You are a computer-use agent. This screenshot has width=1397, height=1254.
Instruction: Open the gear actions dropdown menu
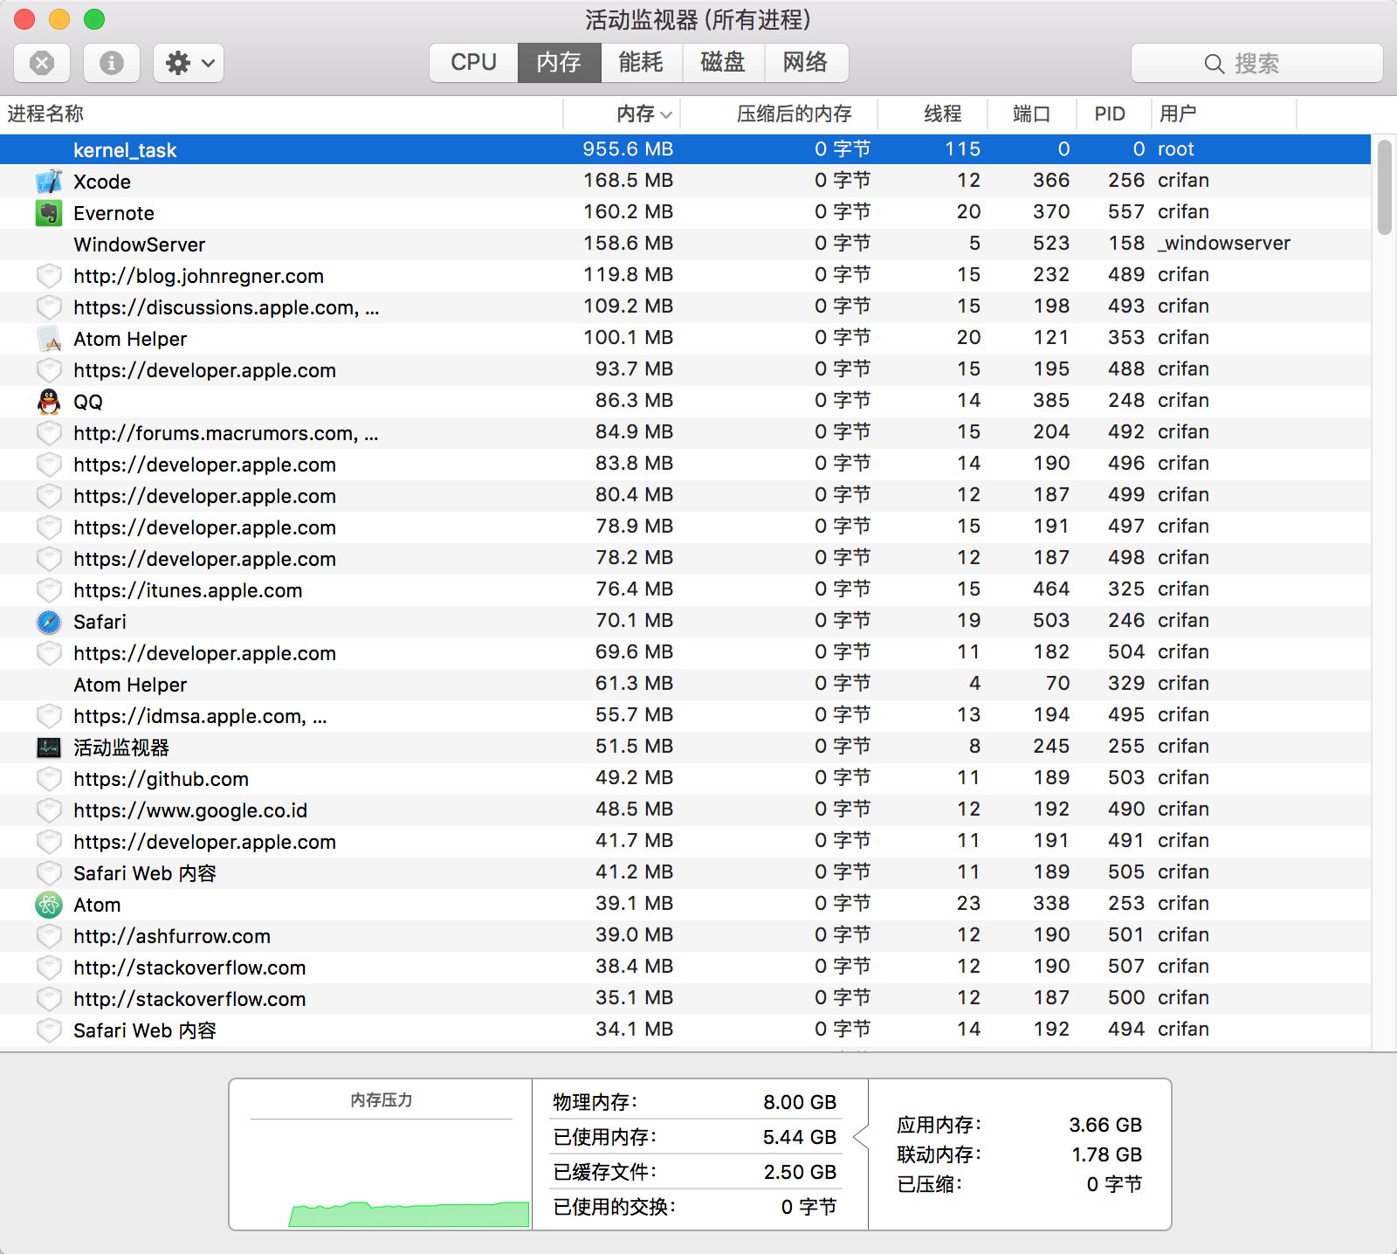[189, 63]
